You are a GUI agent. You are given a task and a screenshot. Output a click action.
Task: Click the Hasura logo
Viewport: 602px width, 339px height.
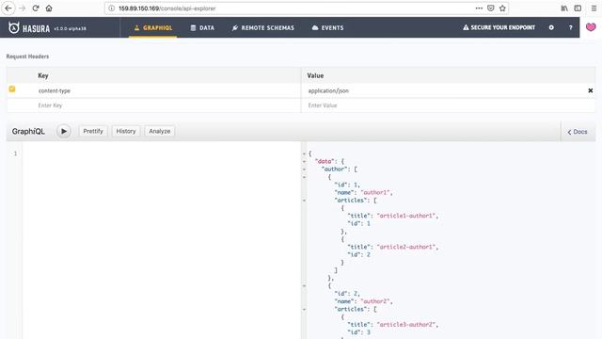pos(29,27)
